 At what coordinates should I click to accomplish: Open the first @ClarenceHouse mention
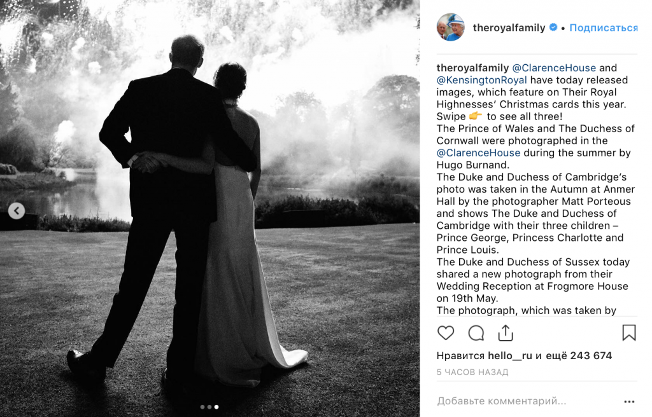tap(554, 68)
